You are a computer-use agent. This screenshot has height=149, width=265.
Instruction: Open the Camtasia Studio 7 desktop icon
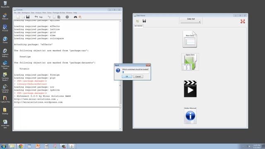(5, 77)
